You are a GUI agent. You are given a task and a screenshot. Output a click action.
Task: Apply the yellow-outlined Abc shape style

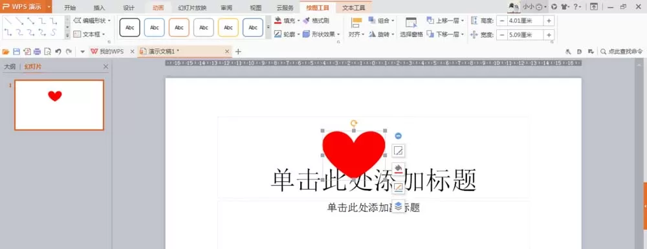pos(228,28)
